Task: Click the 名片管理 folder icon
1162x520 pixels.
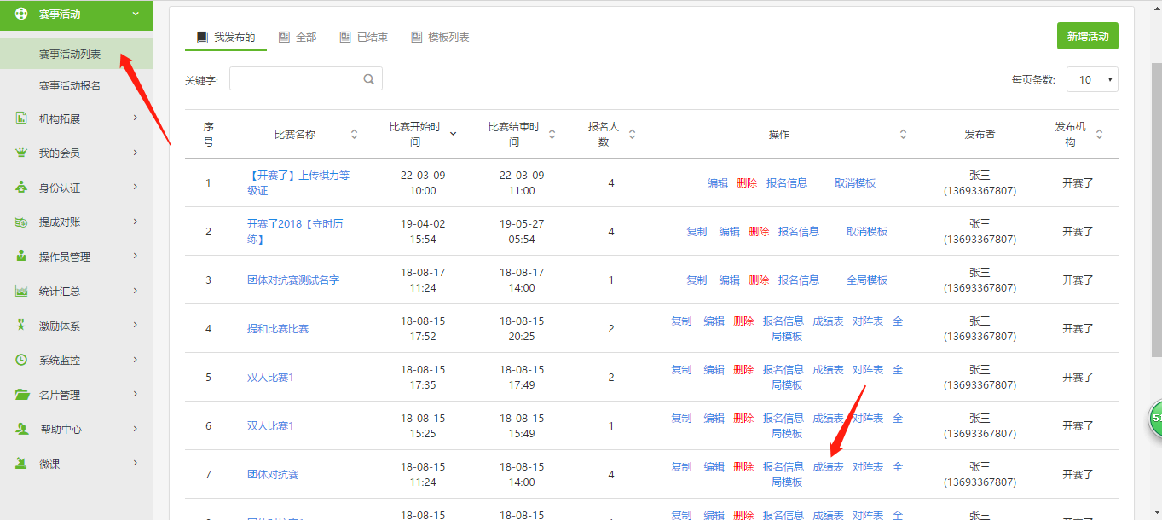Action: click(22, 395)
